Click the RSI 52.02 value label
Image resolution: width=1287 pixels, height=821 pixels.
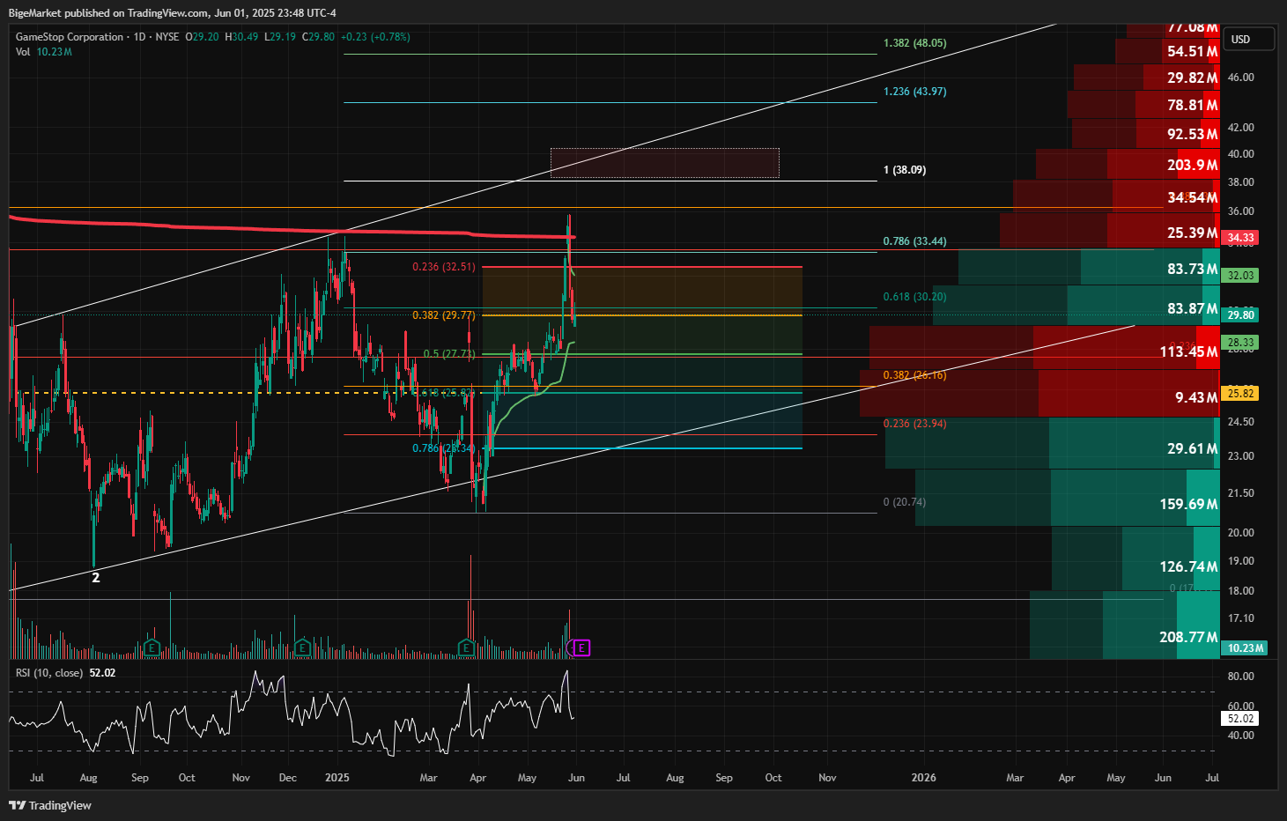point(1241,719)
